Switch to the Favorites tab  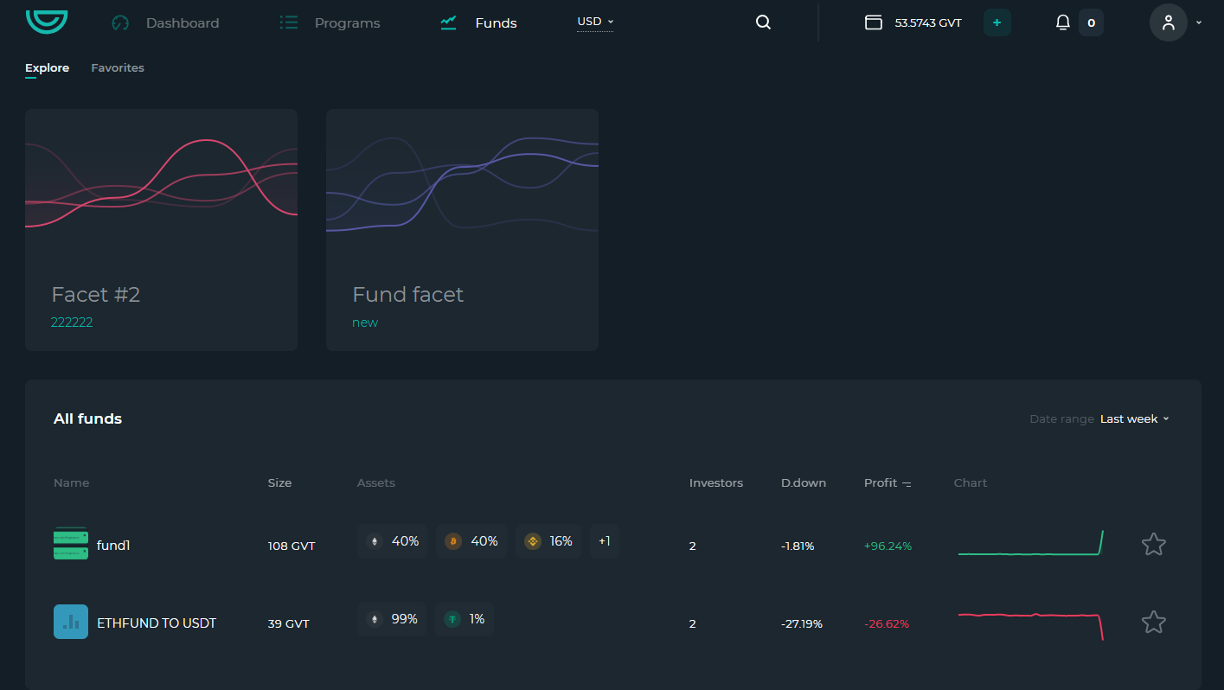click(118, 67)
